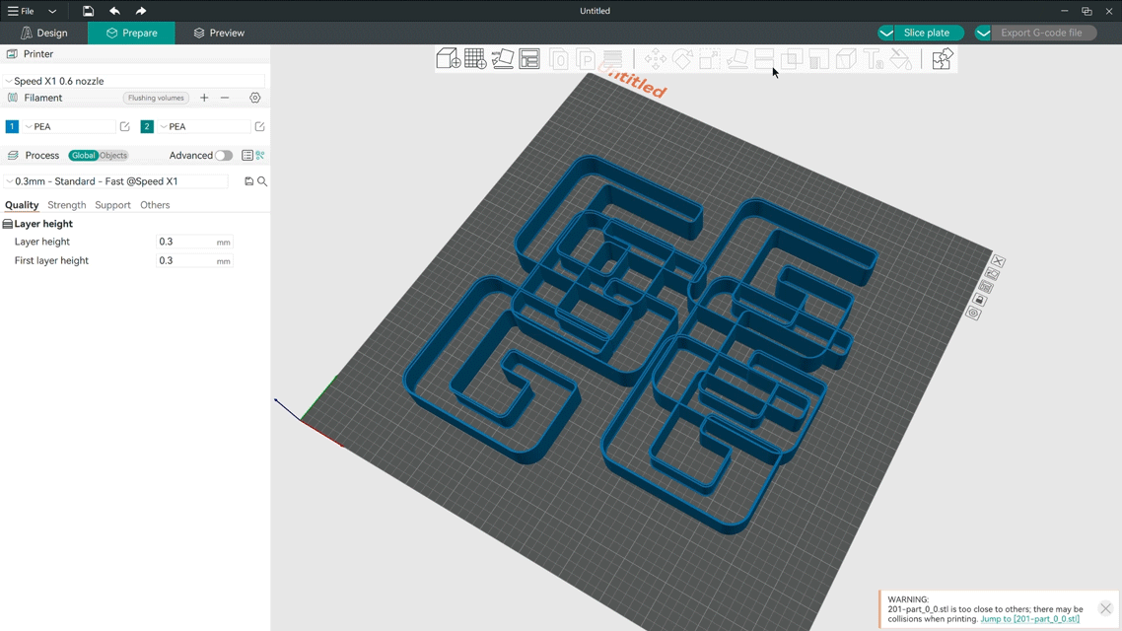Open the 0.3mm Standard process dropdown
The image size is (1122, 631).
point(116,181)
